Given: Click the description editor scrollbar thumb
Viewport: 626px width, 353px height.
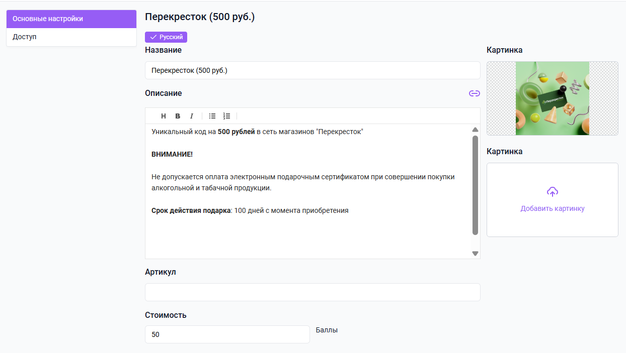Looking at the screenshot, I should pyautogui.click(x=475, y=185).
